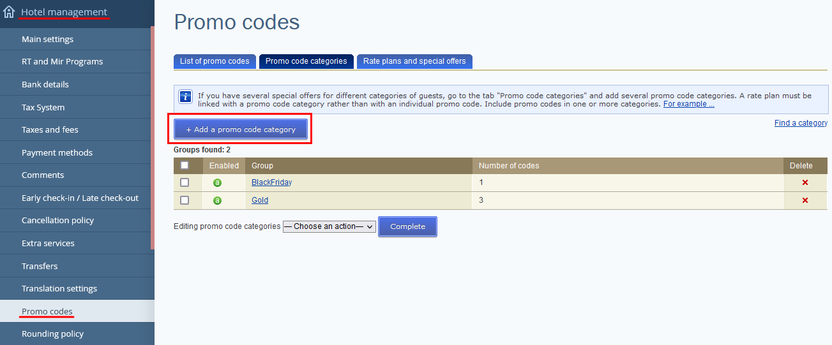Viewport: 832px width, 345px height.
Task: Select the Promo code categories tab
Action: point(306,61)
